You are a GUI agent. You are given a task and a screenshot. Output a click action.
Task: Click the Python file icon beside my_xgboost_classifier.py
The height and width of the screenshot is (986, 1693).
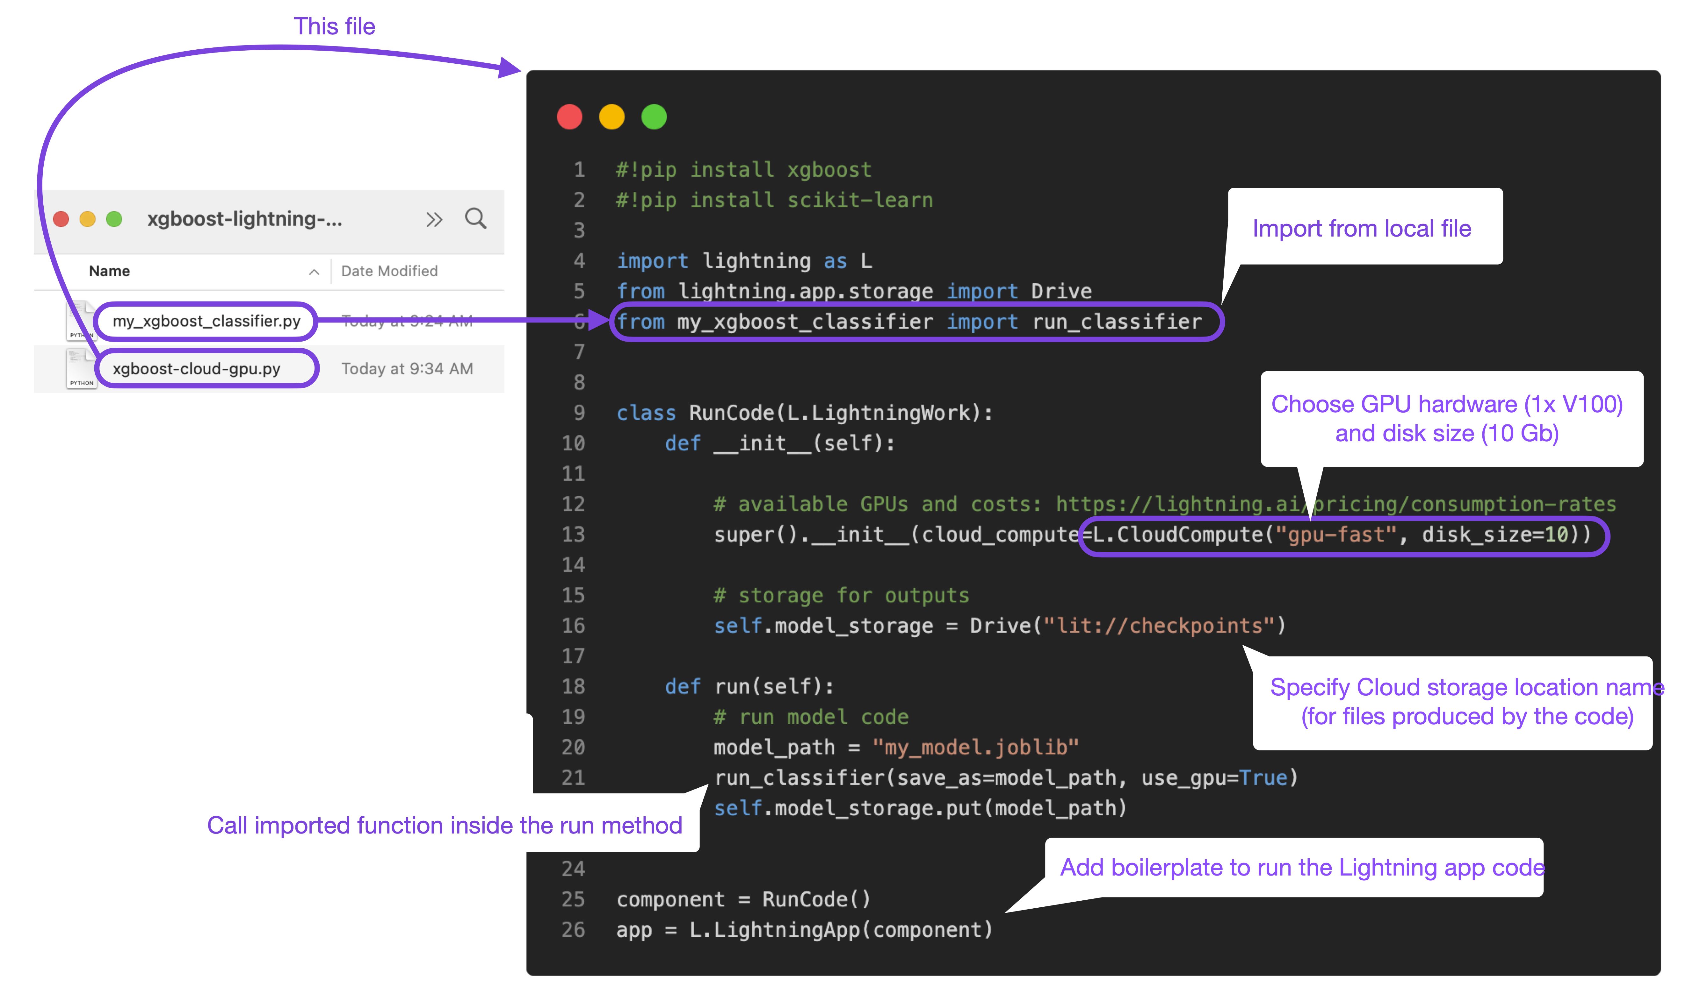coord(81,321)
